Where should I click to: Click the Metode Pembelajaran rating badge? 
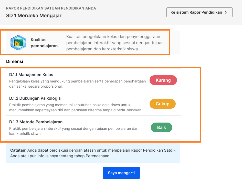coord(161,127)
